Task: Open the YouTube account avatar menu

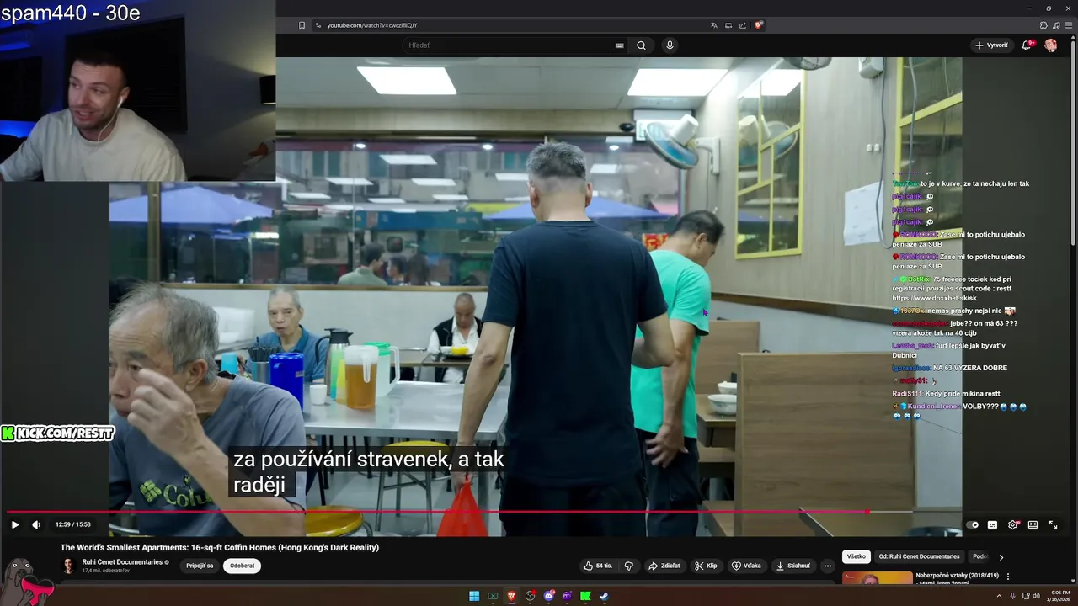Action: point(1050,45)
